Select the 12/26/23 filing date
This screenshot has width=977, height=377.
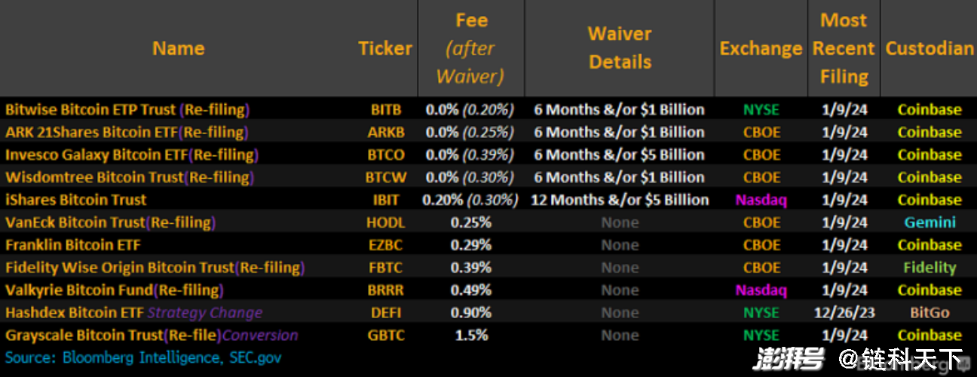click(x=844, y=313)
